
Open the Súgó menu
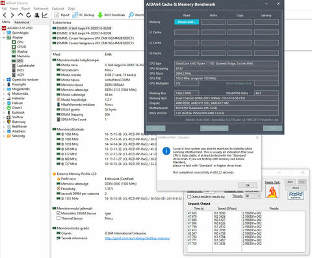click(x=71, y=8)
